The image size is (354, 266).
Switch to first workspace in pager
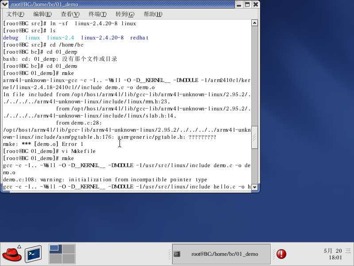56,249
